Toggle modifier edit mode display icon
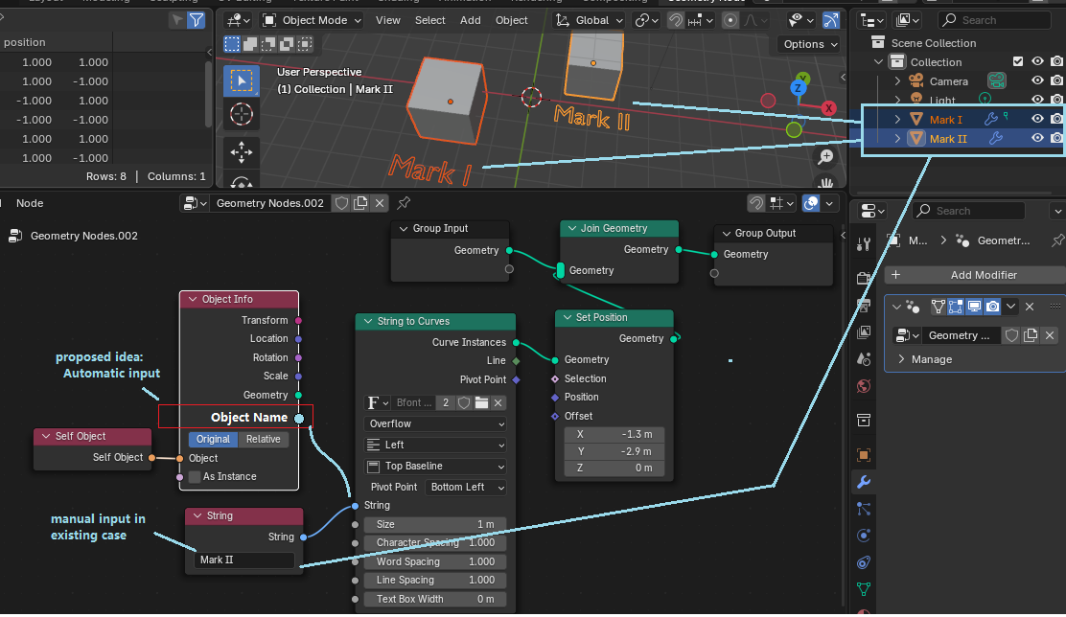The width and height of the screenshot is (1066, 617). pos(955,308)
